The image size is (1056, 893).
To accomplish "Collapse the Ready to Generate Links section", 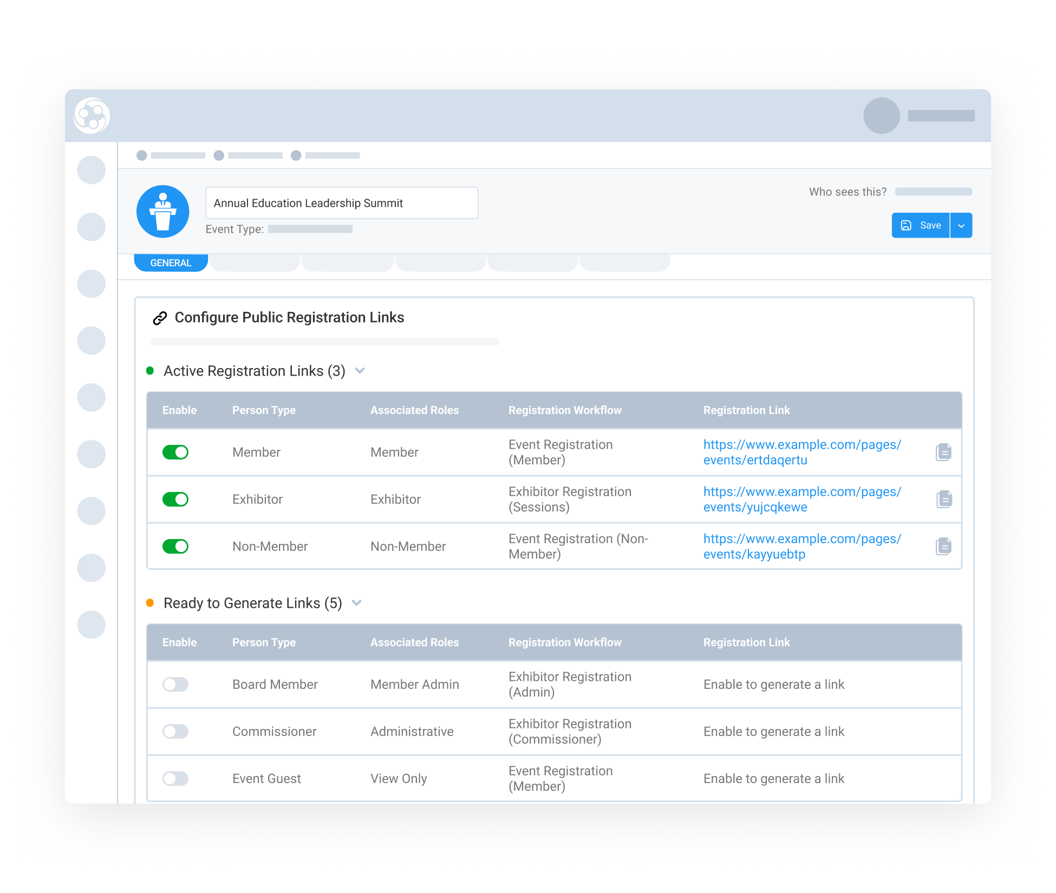I will [x=356, y=602].
